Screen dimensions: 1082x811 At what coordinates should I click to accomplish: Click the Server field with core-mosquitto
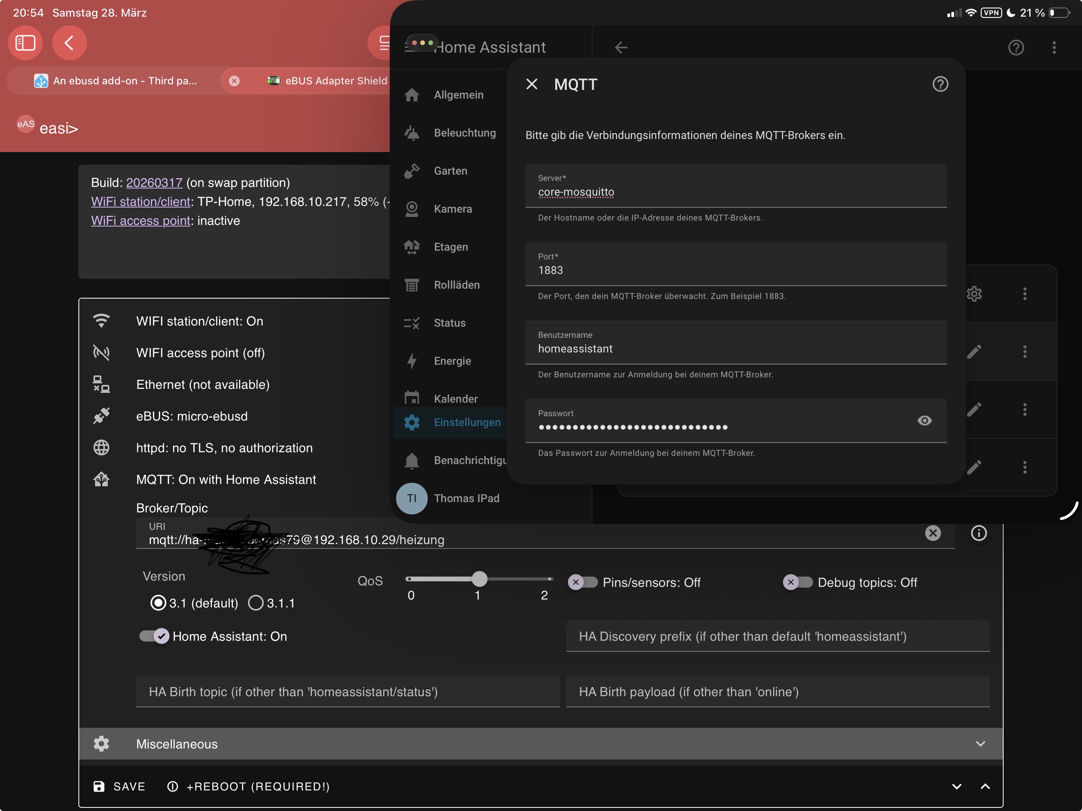tap(736, 186)
